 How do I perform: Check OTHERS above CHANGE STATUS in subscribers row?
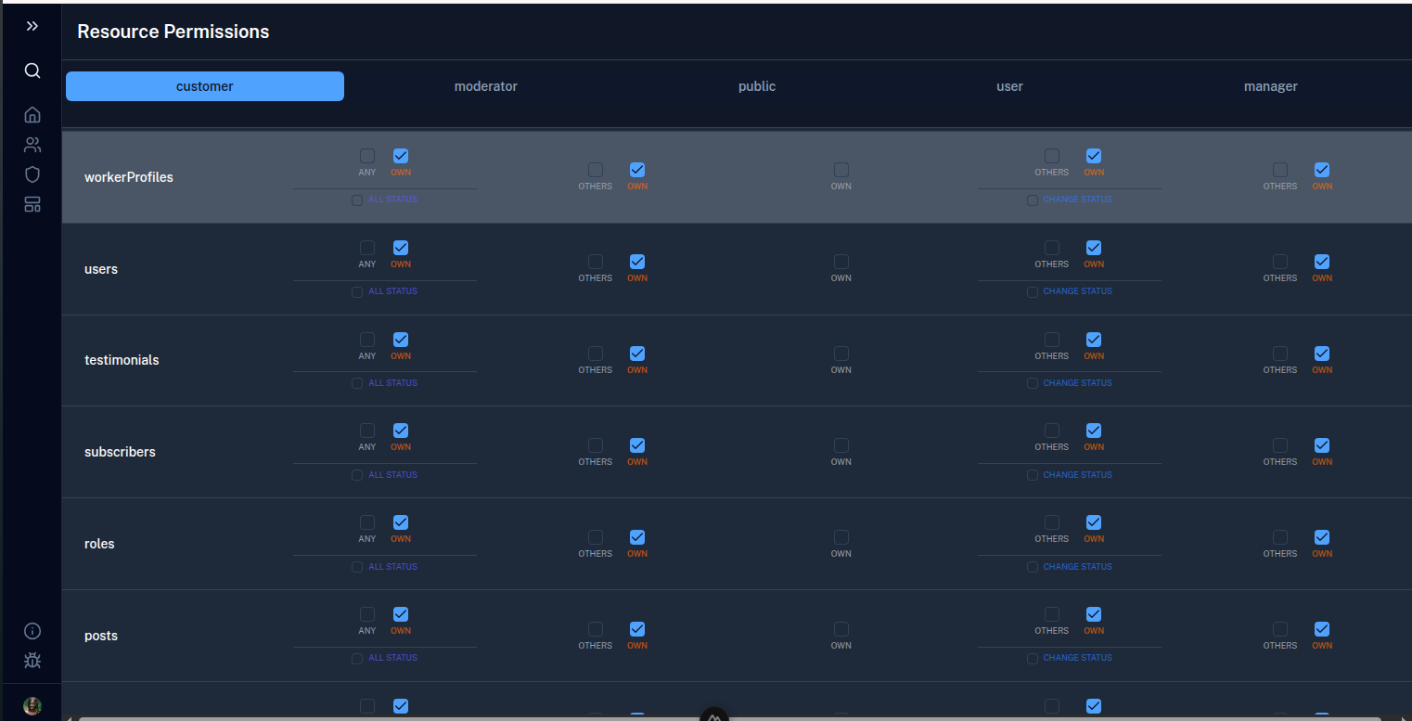coord(1051,431)
